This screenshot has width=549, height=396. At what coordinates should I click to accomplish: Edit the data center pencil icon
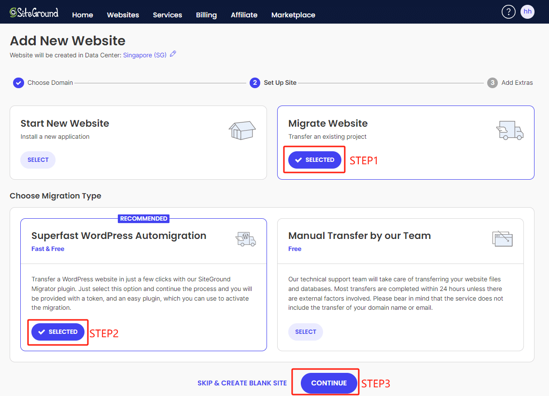[x=173, y=54]
